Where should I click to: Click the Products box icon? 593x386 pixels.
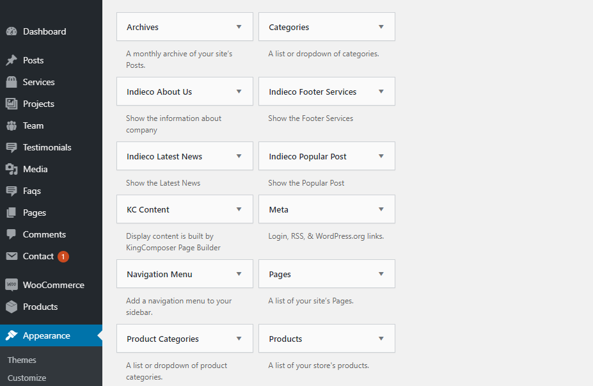point(12,307)
